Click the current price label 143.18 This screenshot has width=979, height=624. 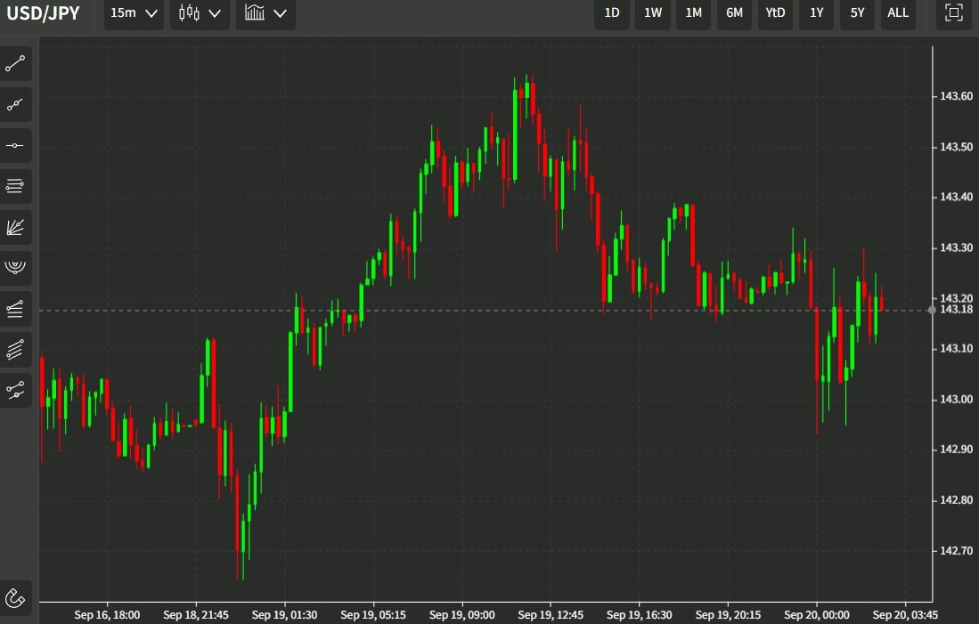957,310
